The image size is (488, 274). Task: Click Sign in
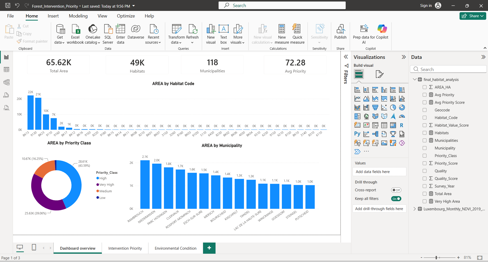pyautogui.click(x=426, y=6)
